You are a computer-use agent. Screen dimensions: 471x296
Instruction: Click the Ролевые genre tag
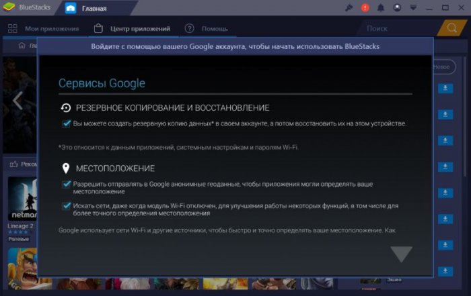click(x=19, y=239)
